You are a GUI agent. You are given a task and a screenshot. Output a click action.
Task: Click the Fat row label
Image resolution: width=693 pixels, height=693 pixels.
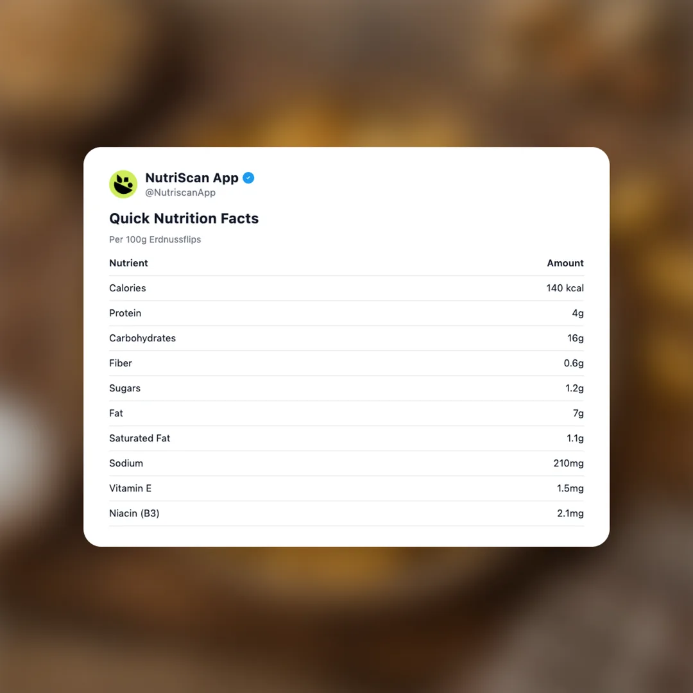click(x=116, y=413)
